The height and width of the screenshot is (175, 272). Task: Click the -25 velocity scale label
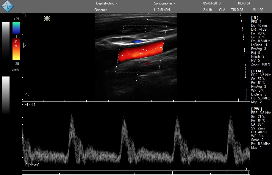click(x=16, y=64)
